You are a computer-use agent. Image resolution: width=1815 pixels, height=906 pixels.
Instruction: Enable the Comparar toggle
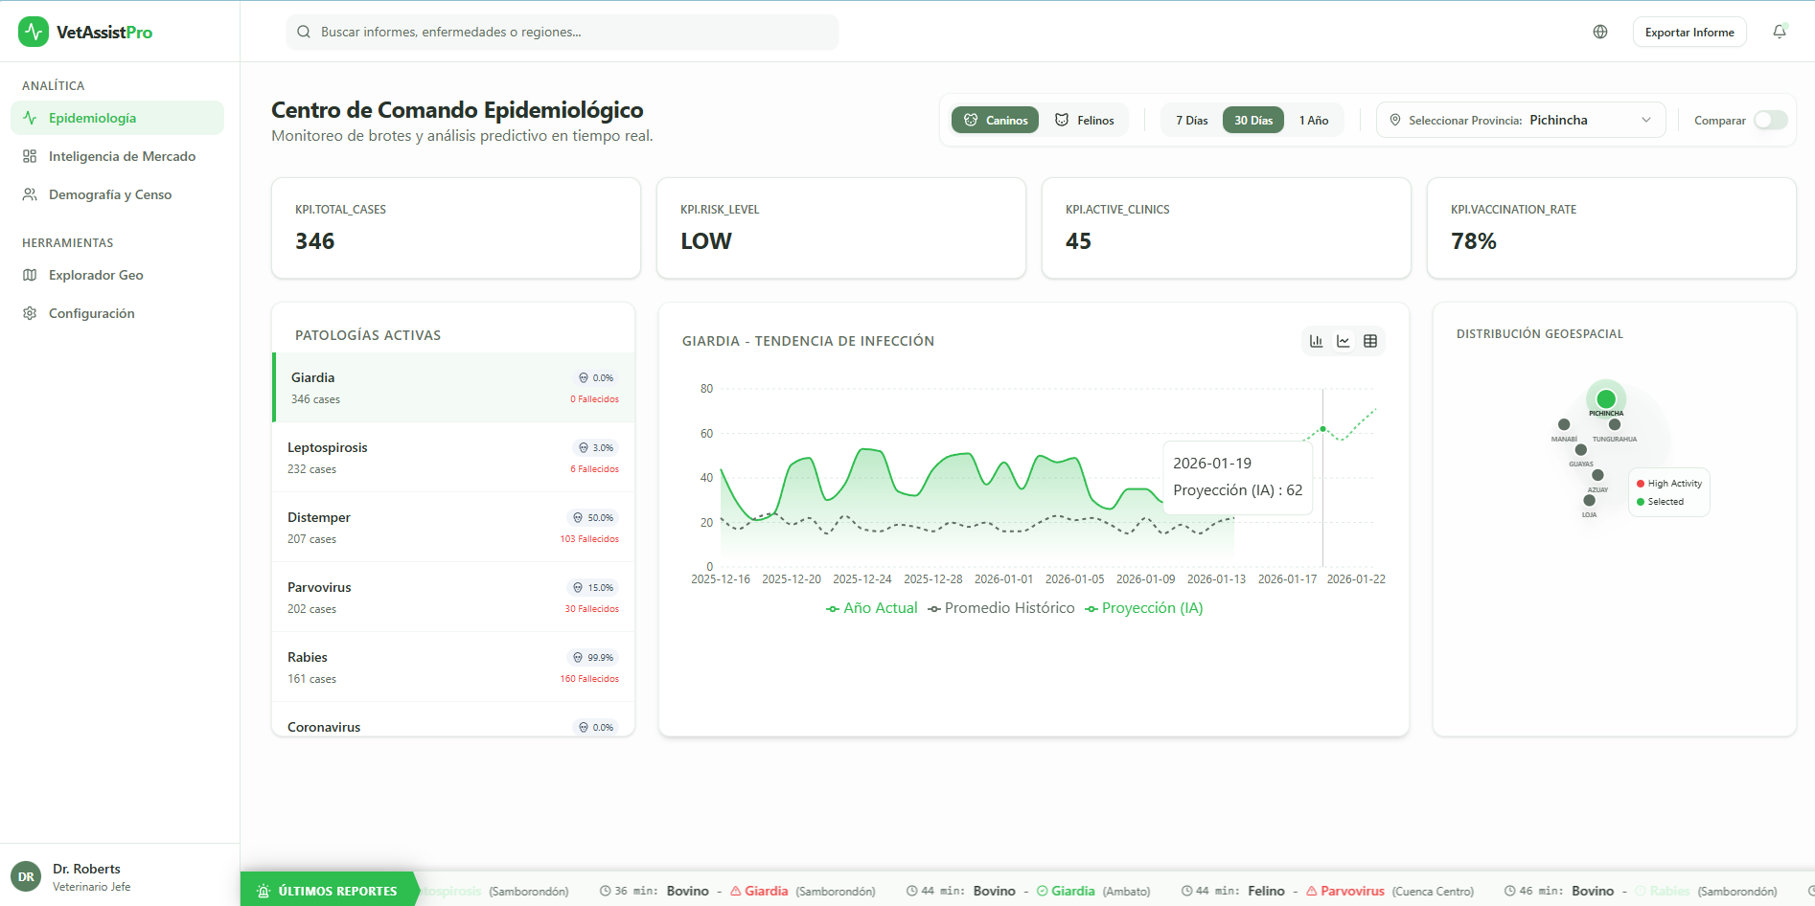(1770, 120)
